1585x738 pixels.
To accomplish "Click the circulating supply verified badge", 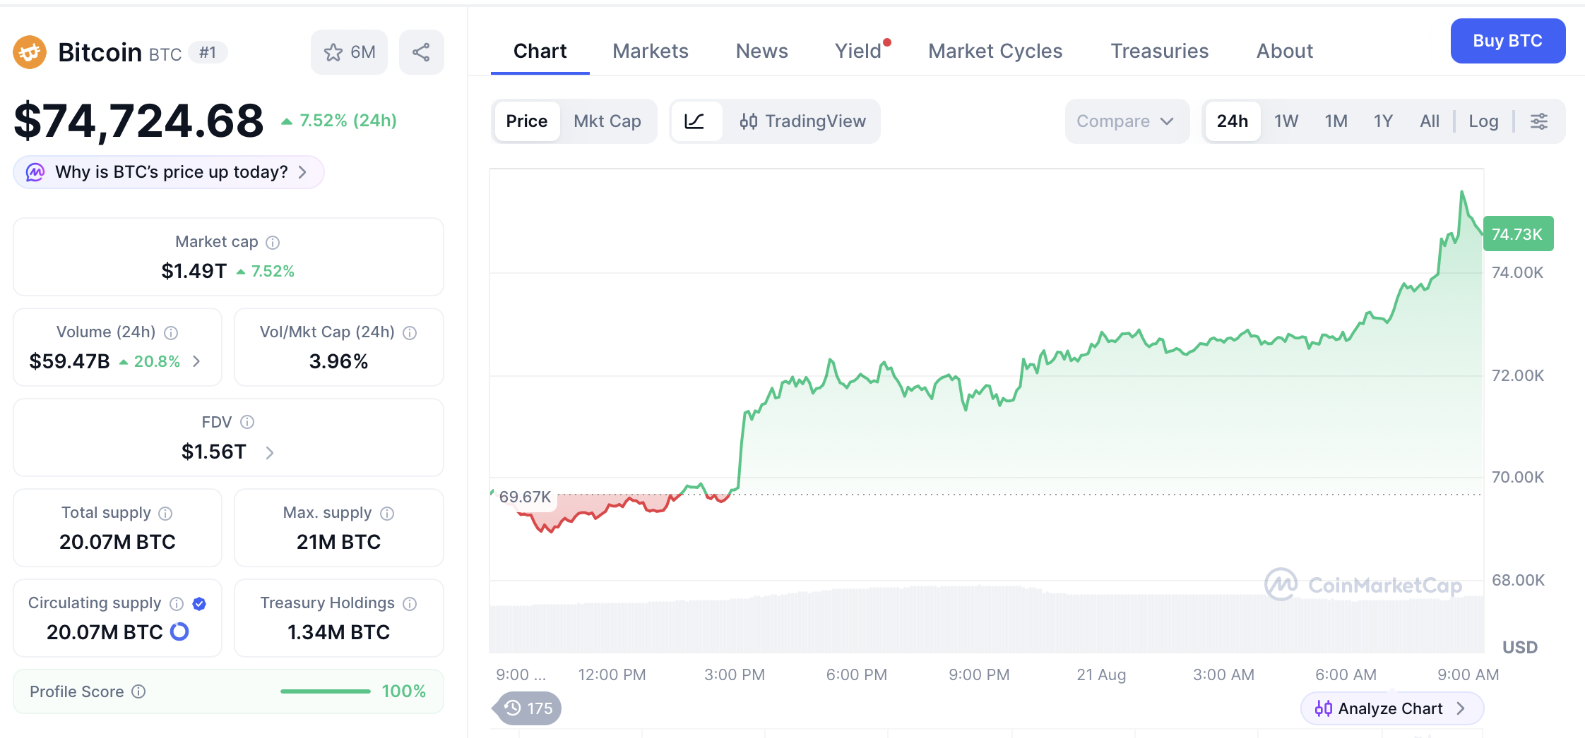I will coord(199,604).
